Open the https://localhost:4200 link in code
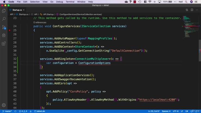201x113 pixels. point(157,100)
